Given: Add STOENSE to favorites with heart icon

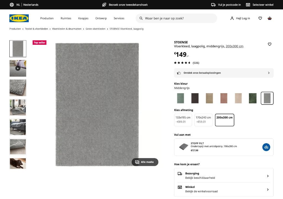Looking at the screenshot, I should [x=269, y=44].
